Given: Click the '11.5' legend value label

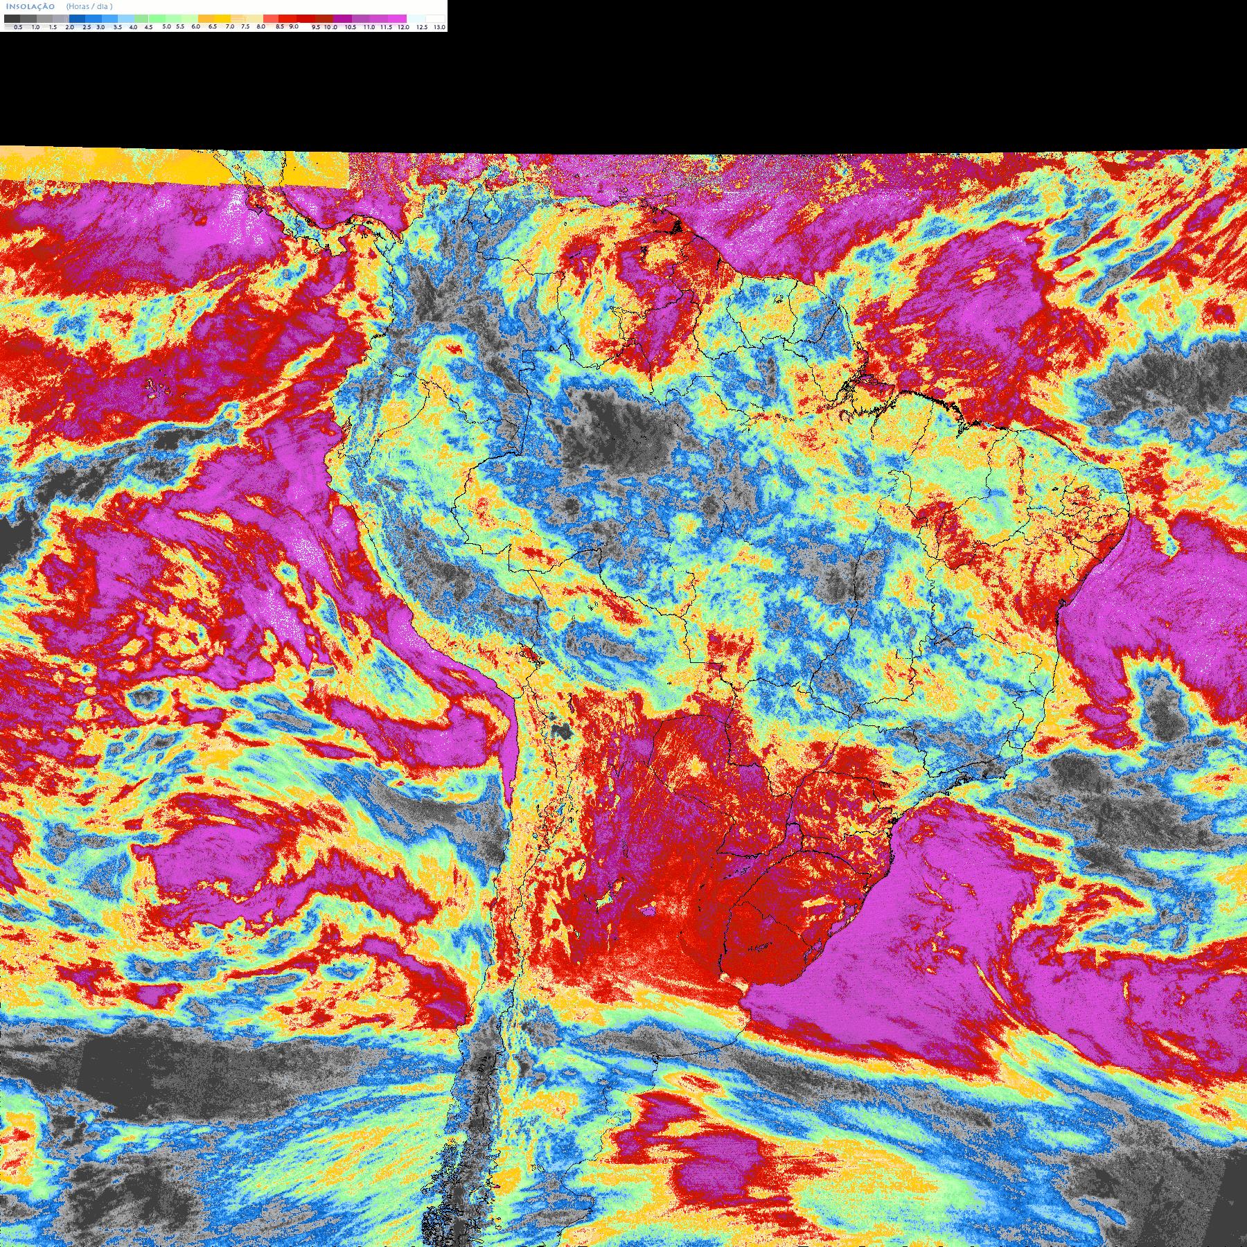Looking at the screenshot, I should click(x=386, y=27).
